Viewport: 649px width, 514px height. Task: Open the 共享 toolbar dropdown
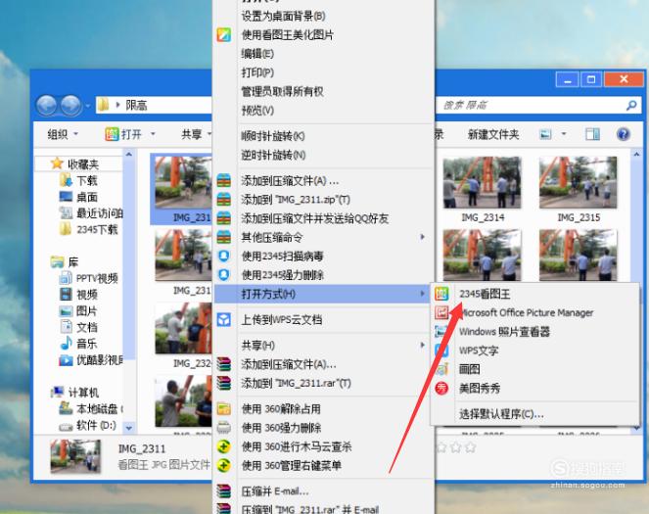[x=196, y=134]
